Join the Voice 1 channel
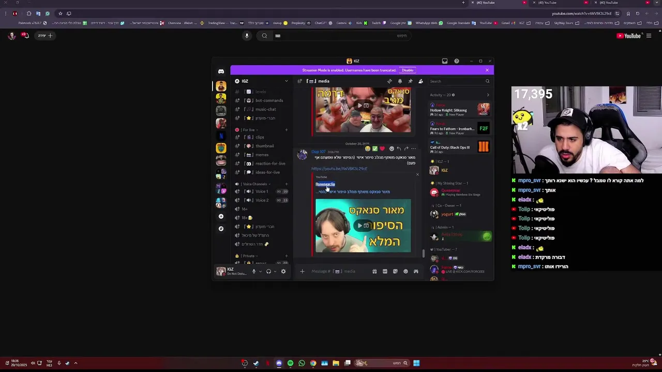 tap(262, 192)
